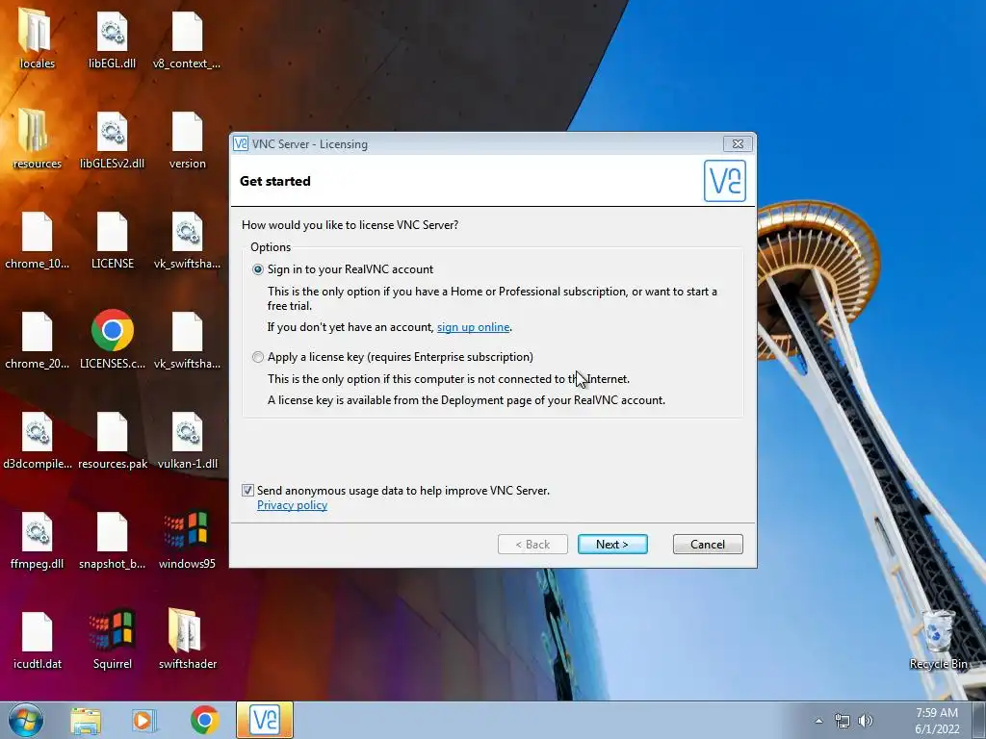Show hidden system tray icons
Viewport: 986px width, 739px height.
coord(818,721)
